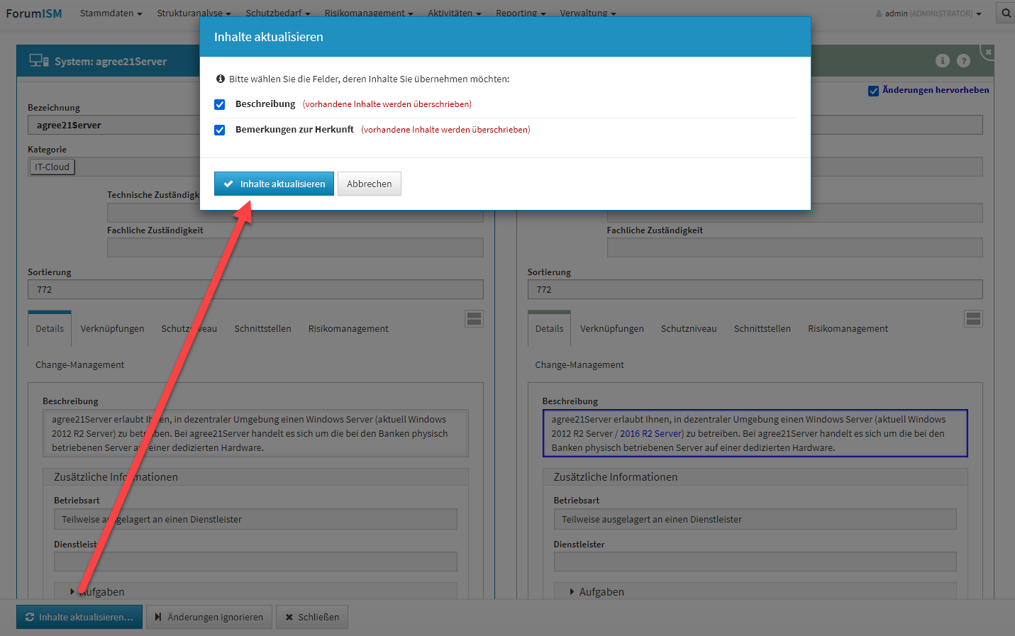Open the Risikomanagement navbar menu

[369, 13]
